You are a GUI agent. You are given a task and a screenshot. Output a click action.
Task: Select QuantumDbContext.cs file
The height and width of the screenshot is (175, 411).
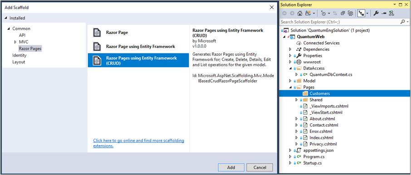[x=331, y=75]
